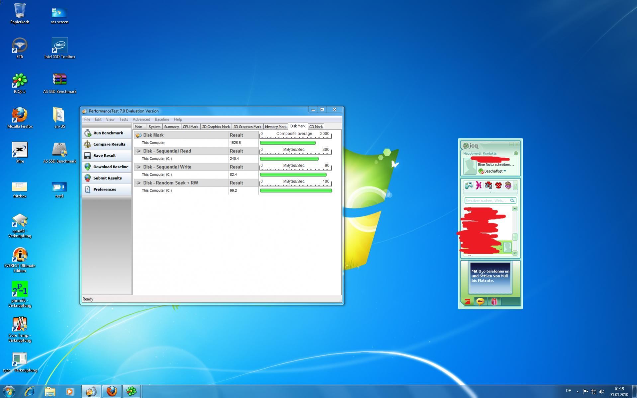The image size is (637, 398).
Task: Click the ICQ profile avatar picture
Action: pyautogui.click(x=470, y=166)
